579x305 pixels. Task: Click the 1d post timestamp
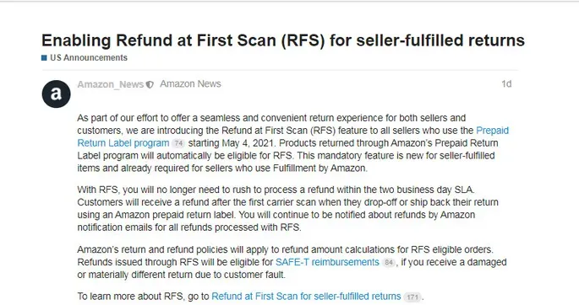[506, 84]
